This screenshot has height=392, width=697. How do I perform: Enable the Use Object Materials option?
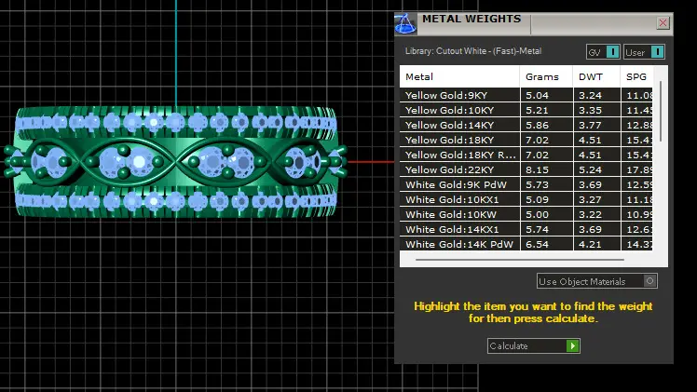point(596,281)
